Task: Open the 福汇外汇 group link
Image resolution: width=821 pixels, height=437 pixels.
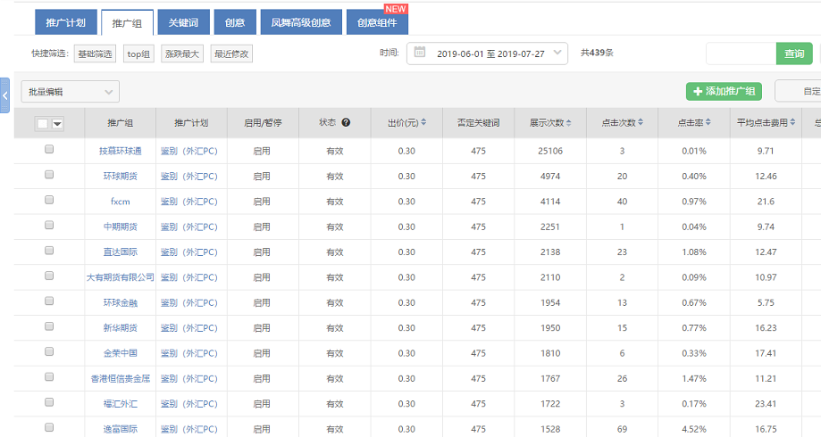Action: click(x=121, y=403)
